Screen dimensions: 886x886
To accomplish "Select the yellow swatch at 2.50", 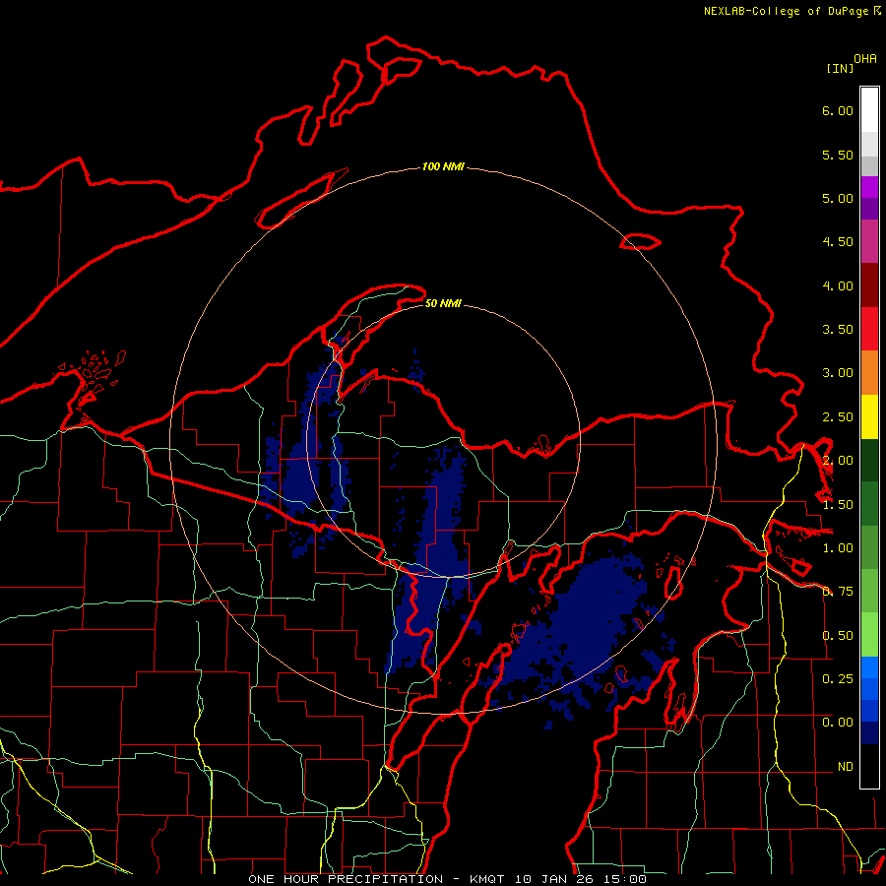I will [869, 416].
